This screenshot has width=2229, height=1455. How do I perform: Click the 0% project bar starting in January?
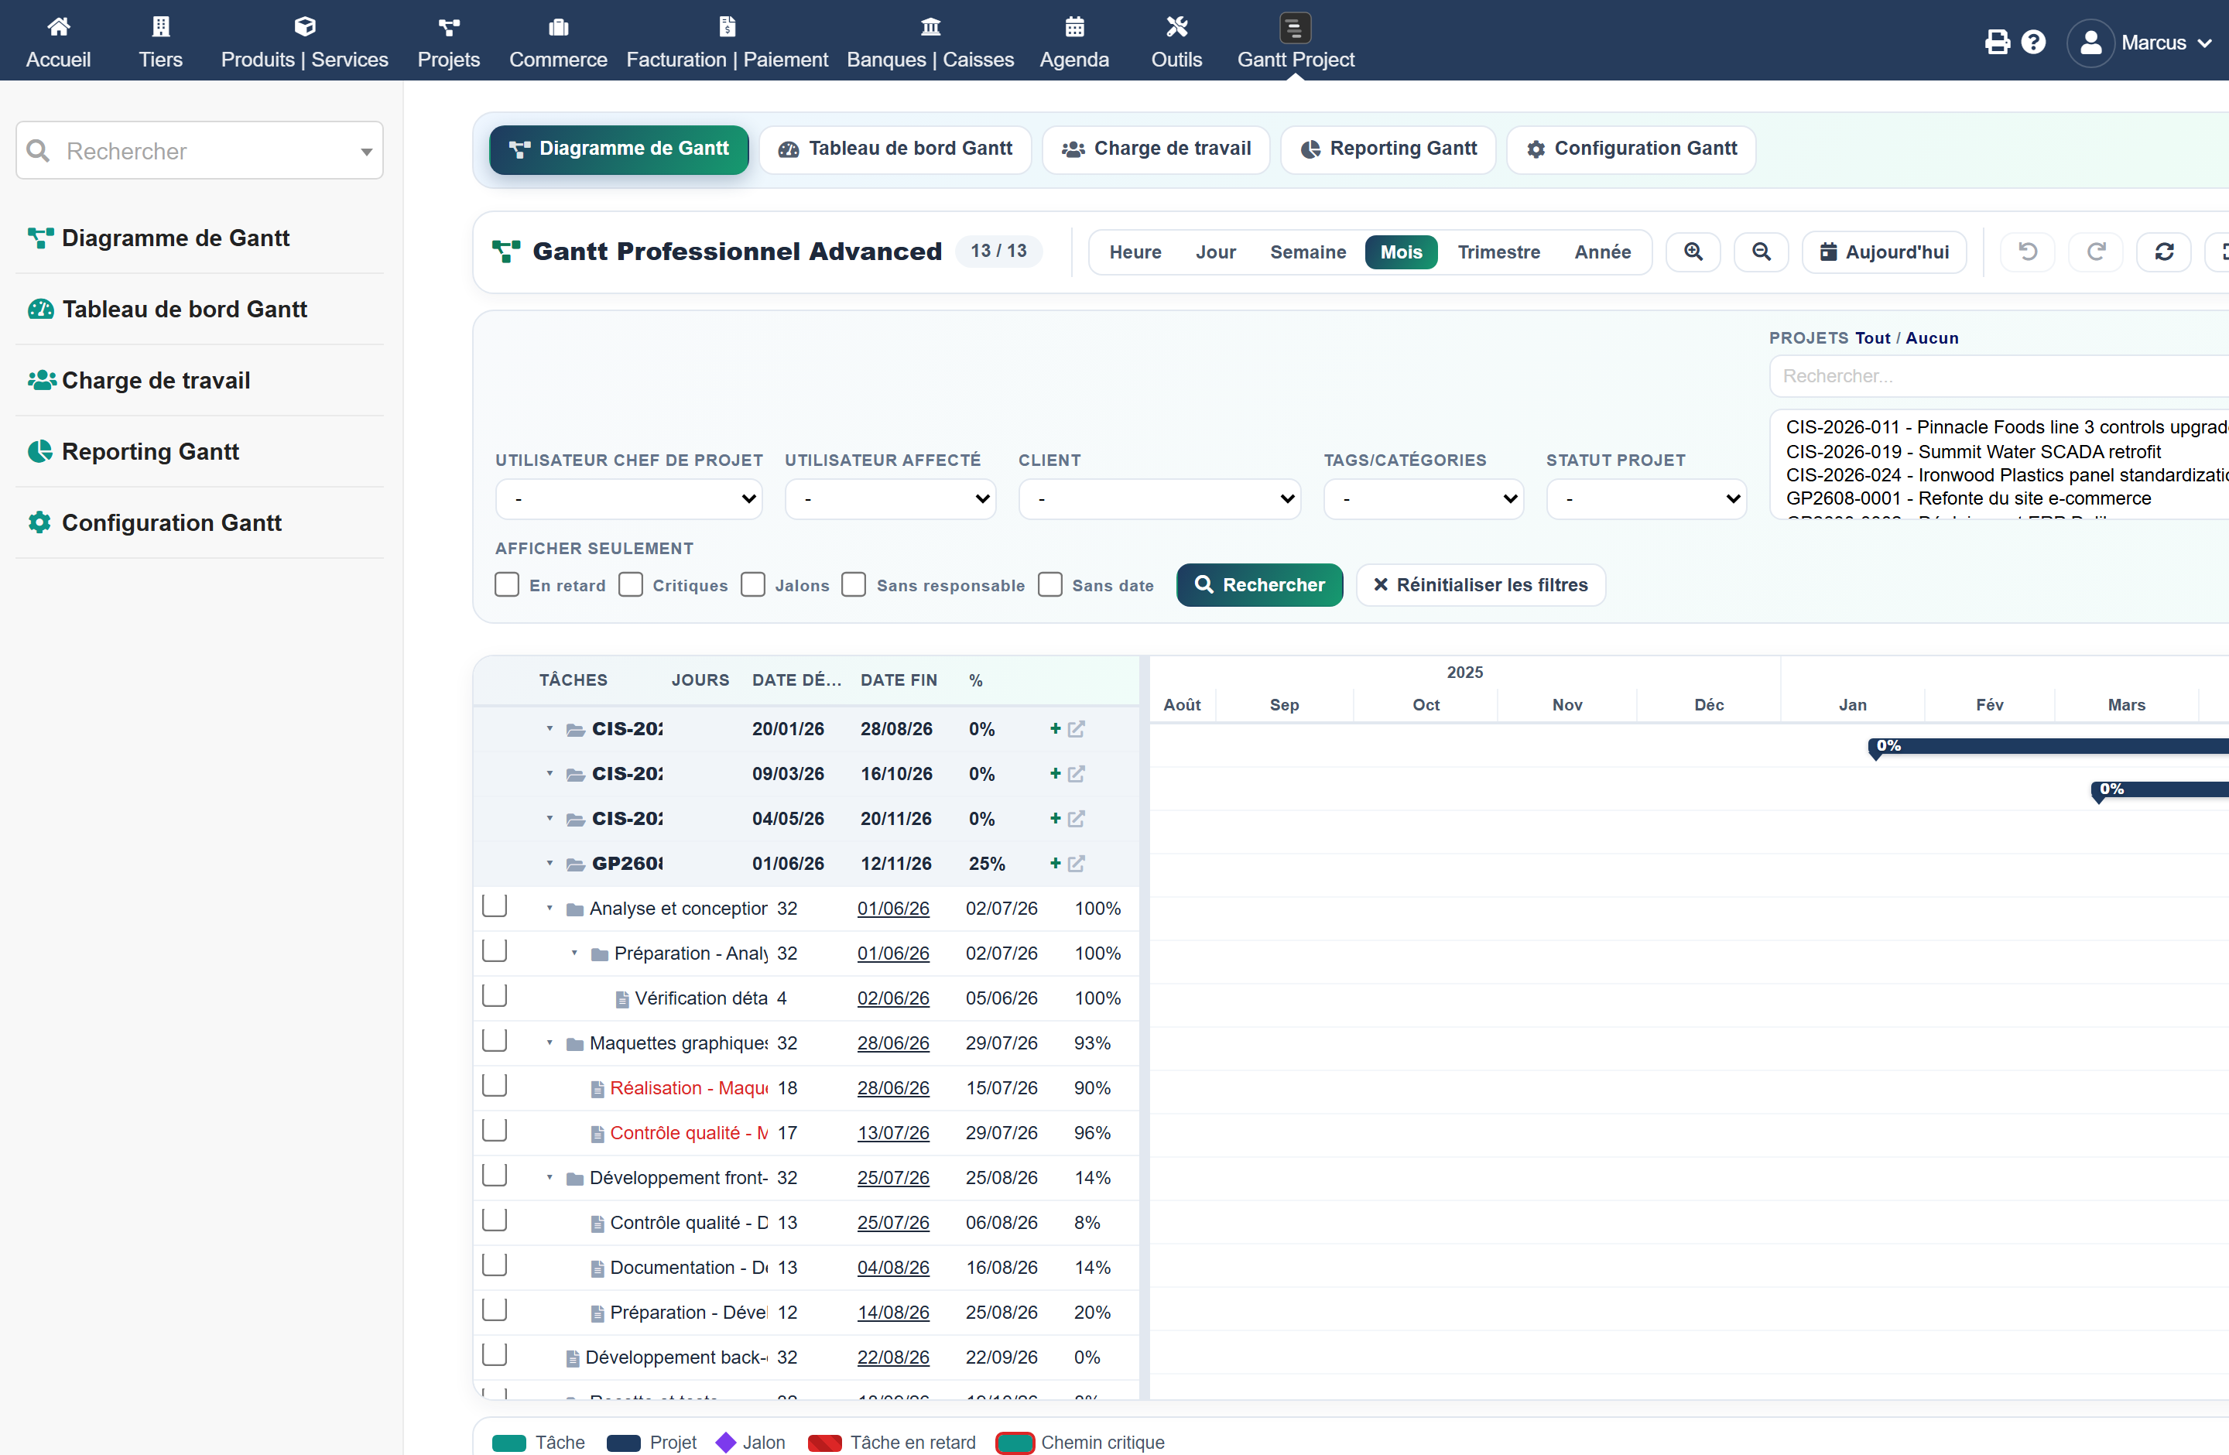tap(2048, 746)
